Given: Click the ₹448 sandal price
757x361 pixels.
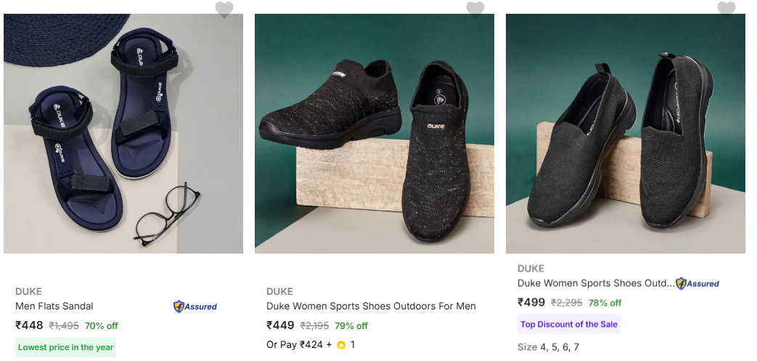Looking at the screenshot, I should tap(29, 325).
